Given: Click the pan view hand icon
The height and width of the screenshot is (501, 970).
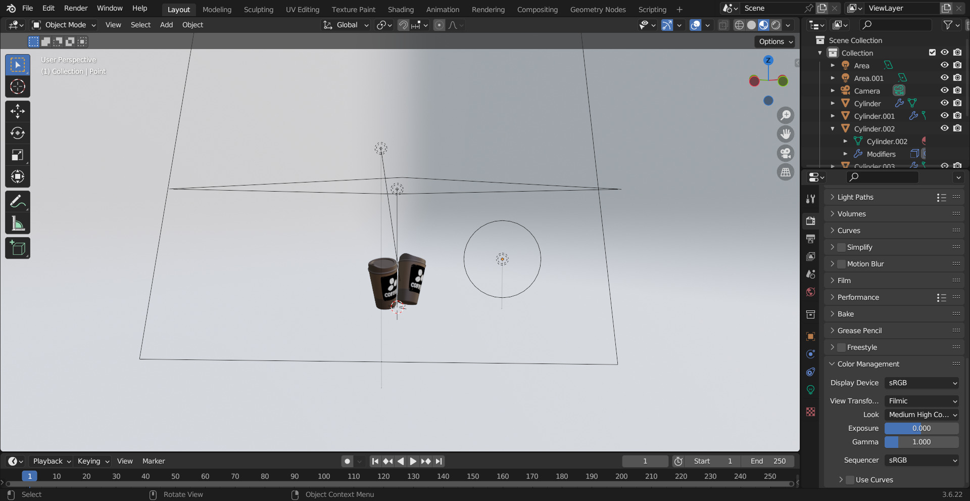Looking at the screenshot, I should 786,134.
